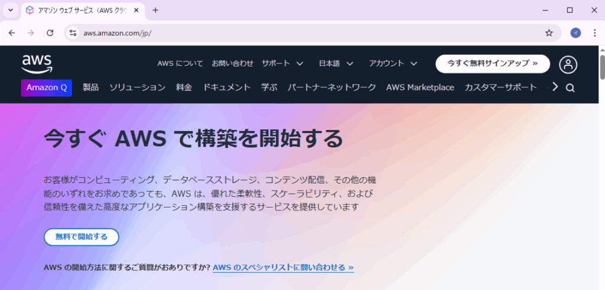Open the user account profile icon
The height and width of the screenshot is (290, 605).
[568, 64]
